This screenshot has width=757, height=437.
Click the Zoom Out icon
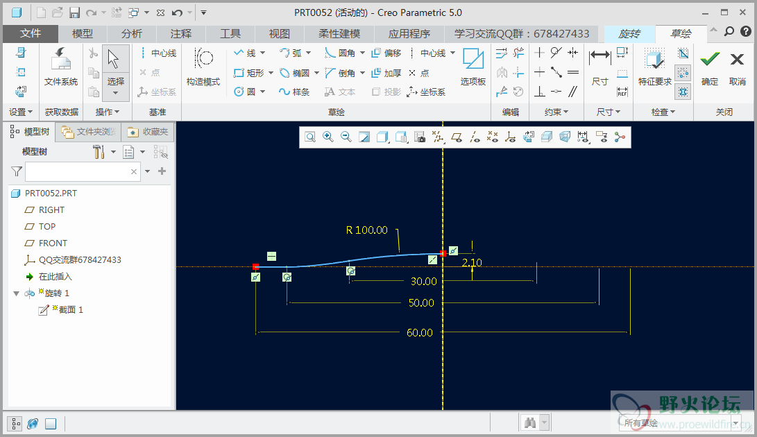tap(346, 137)
